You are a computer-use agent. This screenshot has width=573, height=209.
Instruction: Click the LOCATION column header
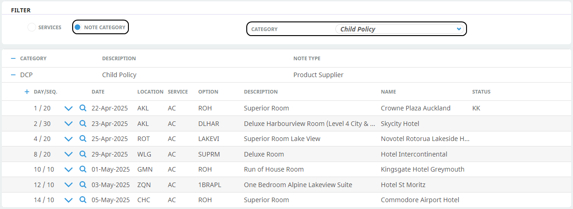150,92
